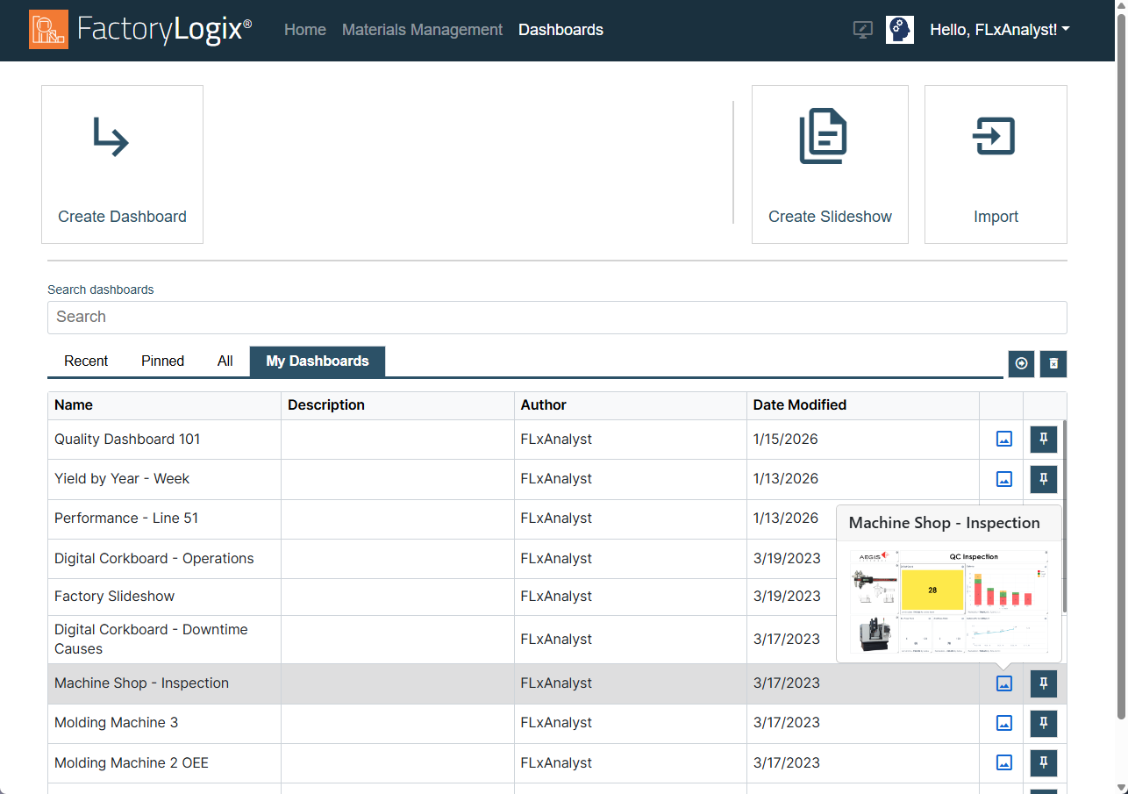Sort table by Name column header
Viewport: 1128px width, 794px height.
point(74,405)
